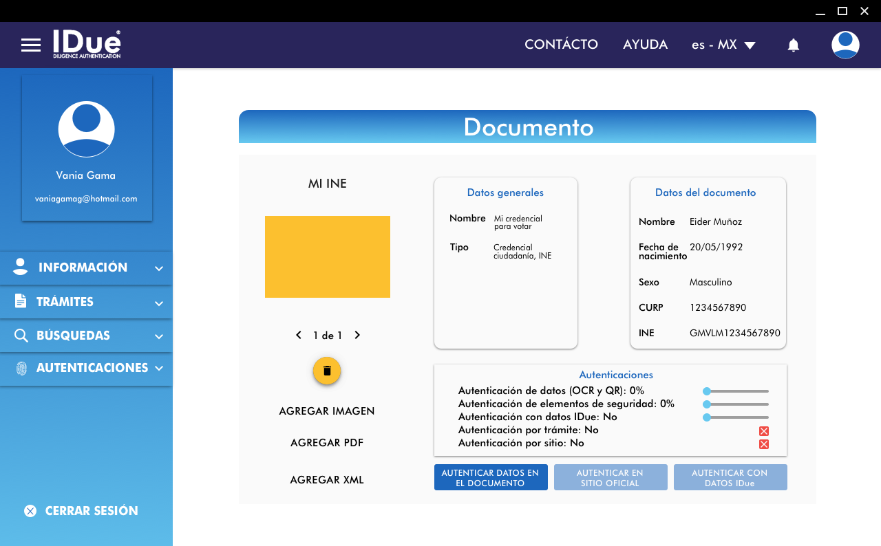Expand the Trámites sidebar section
The height and width of the screenshot is (546, 881).
86,303
